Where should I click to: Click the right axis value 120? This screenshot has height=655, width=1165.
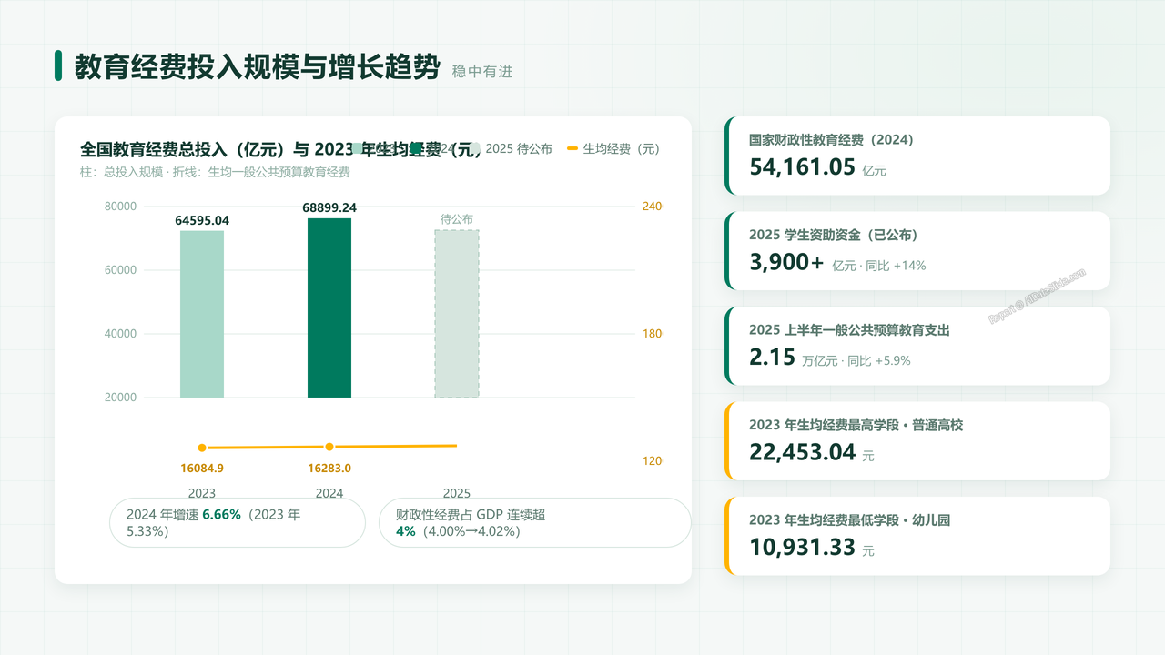(653, 461)
